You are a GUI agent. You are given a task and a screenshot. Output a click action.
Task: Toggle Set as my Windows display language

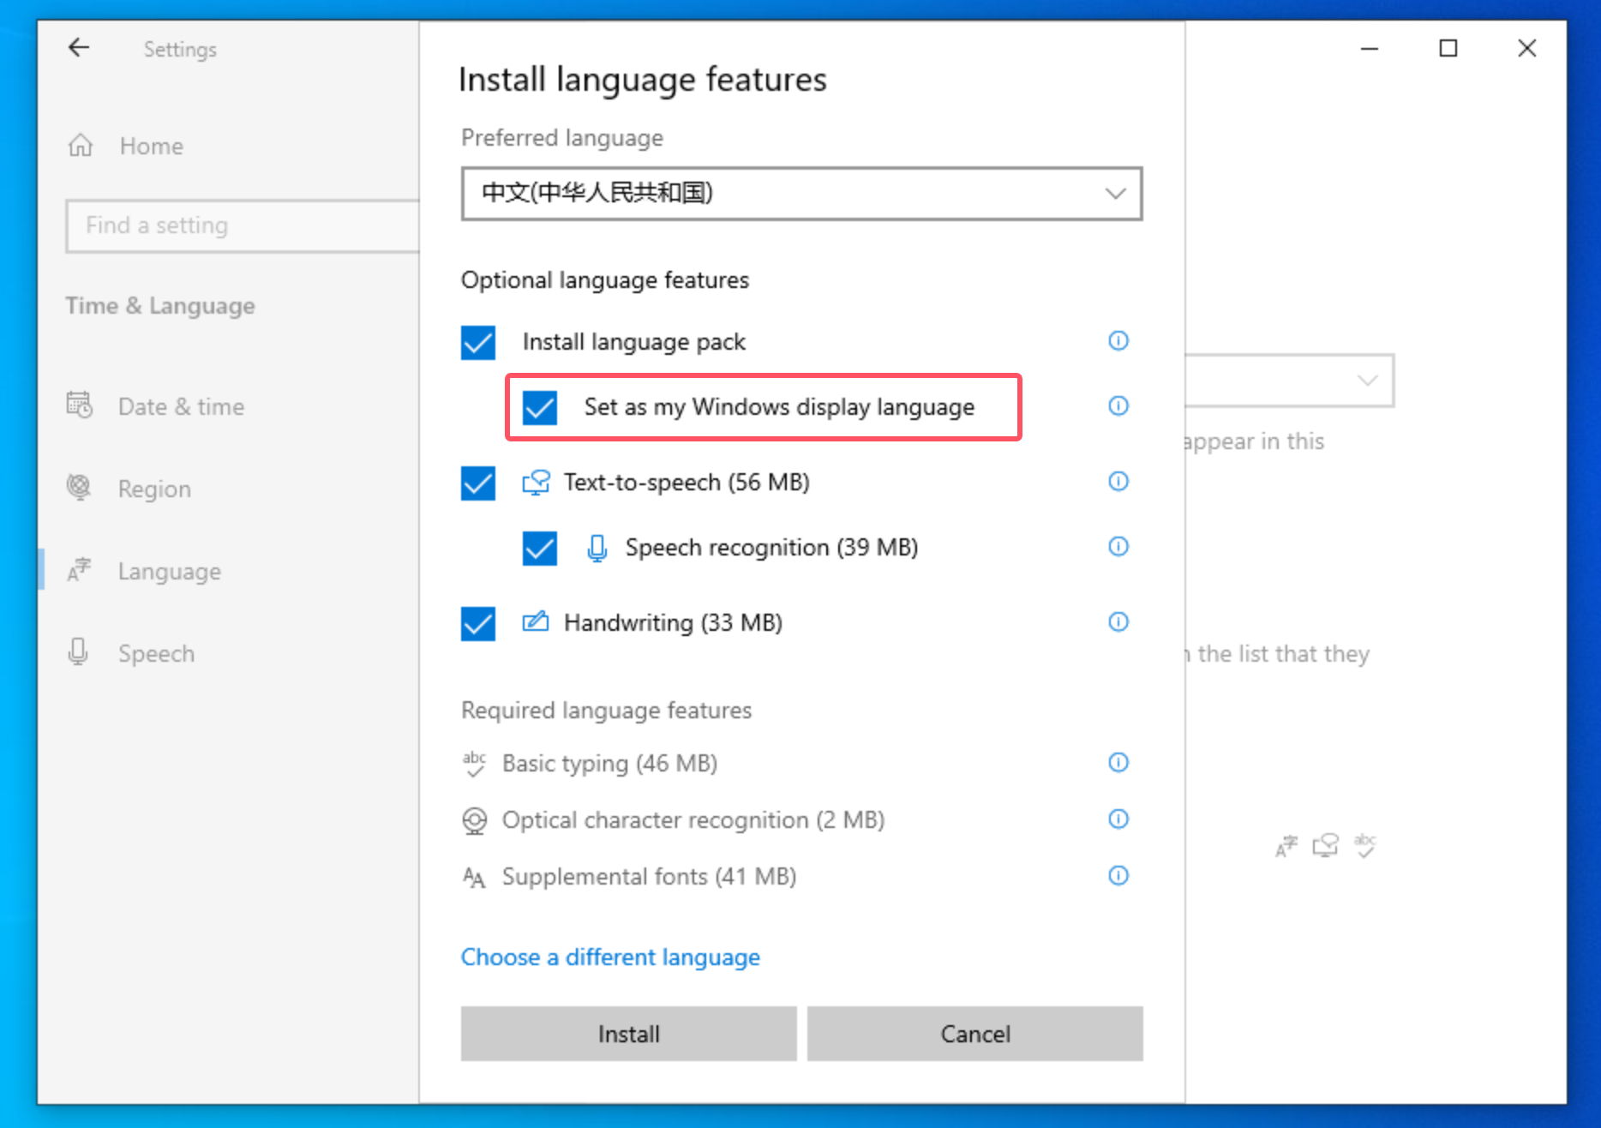point(540,408)
